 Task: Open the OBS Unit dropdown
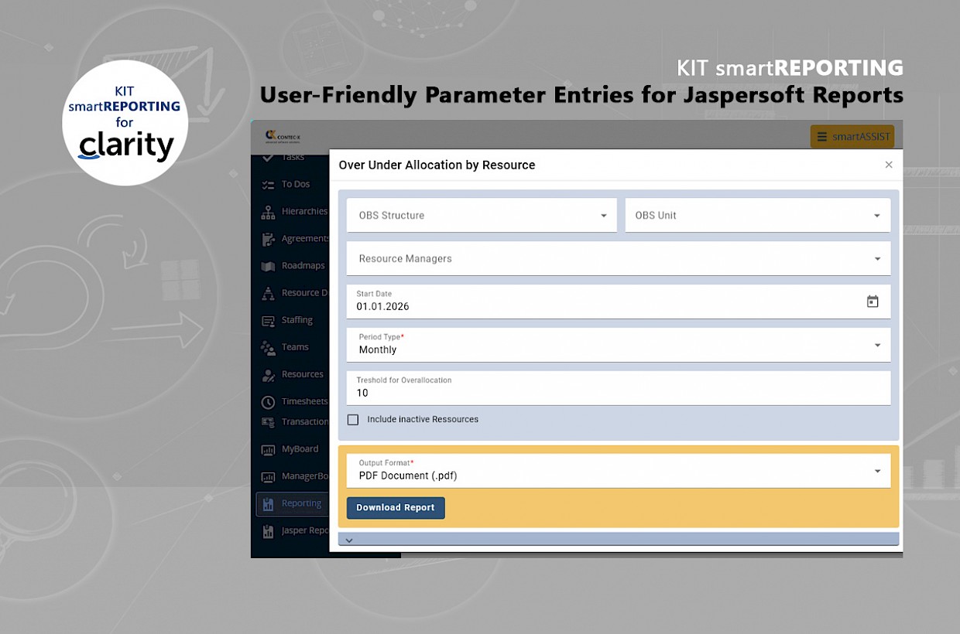tap(758, 215)
